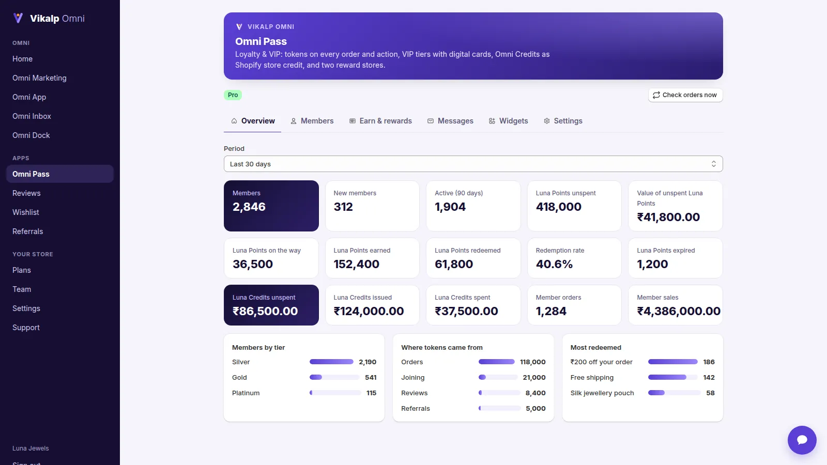Switch to the Earn & rewards tab
The width and height of the screenshot is (827, 465).
point(380,121)
